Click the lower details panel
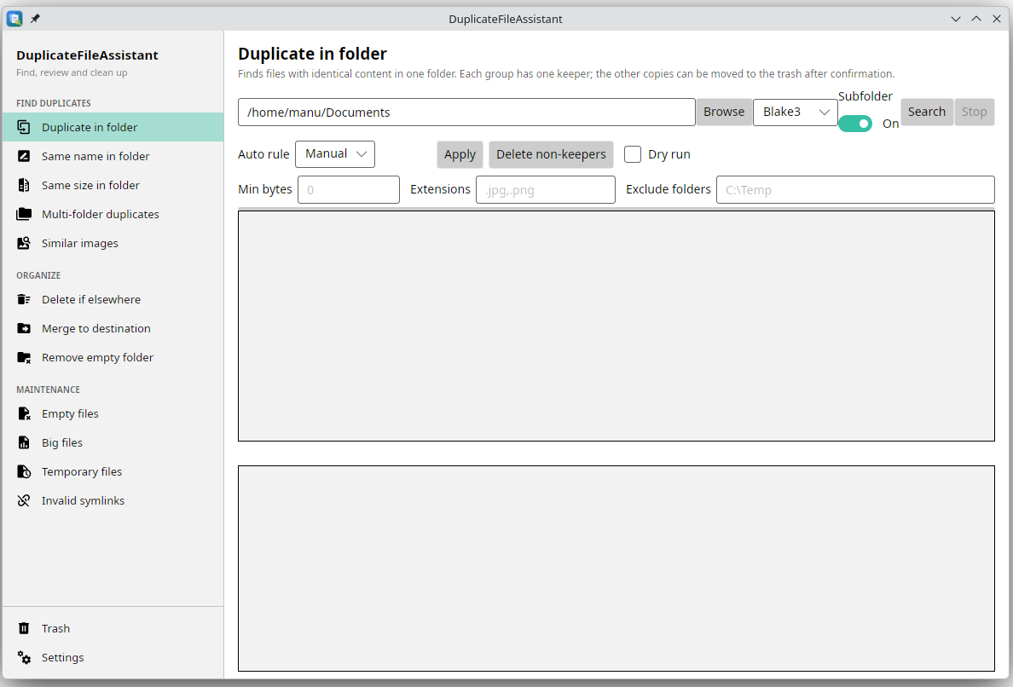Screen dimensions: 1013x687 coord(616,569)
